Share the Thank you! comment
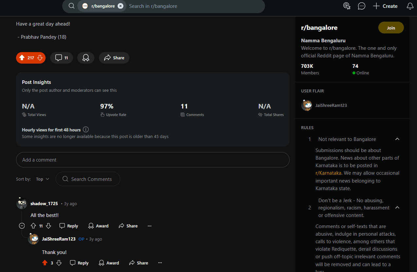This screenshot has width=417, height=272. pos(139,263)
